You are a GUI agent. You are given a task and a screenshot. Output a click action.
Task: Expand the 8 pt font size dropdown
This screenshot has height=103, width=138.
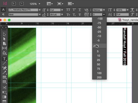coord(62,10)
